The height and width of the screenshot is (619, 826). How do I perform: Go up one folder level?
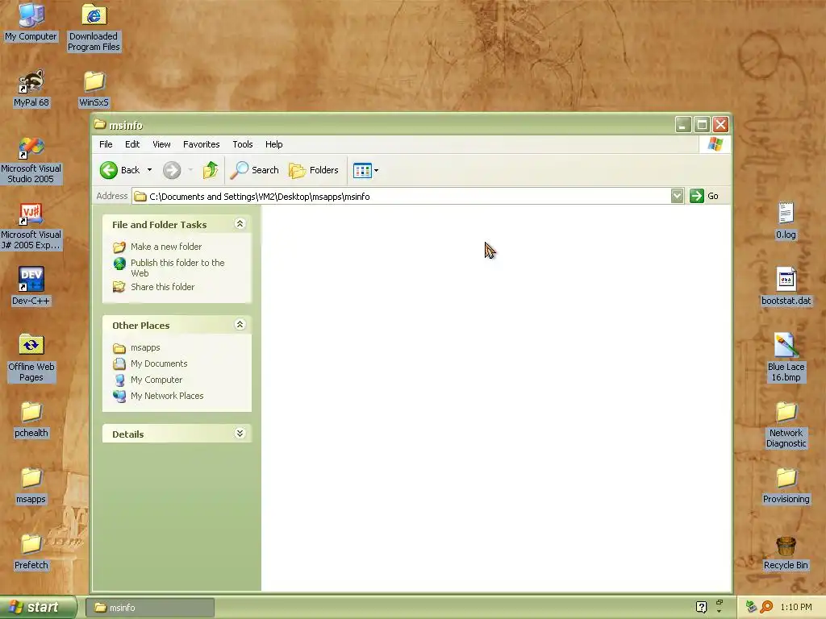pyautogui.click(x=211, y=170)
